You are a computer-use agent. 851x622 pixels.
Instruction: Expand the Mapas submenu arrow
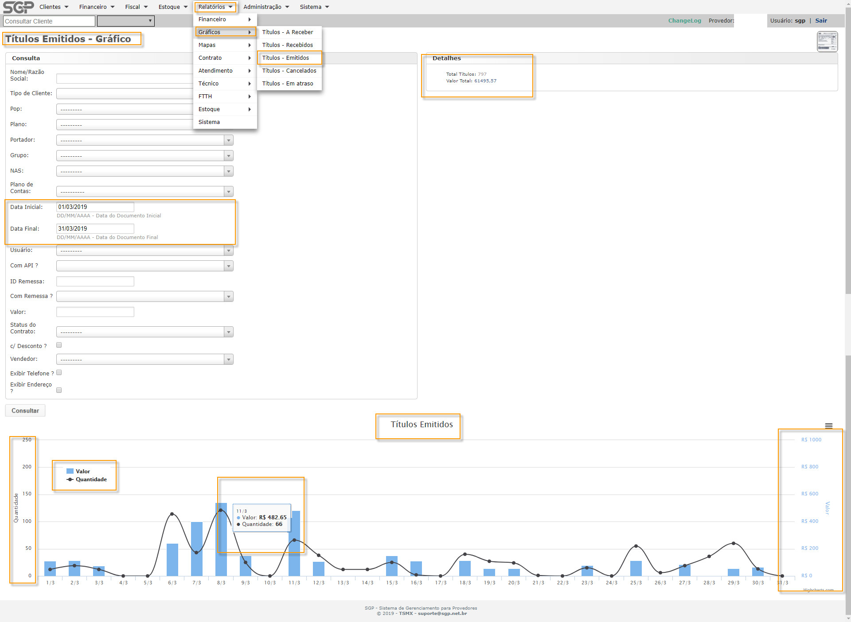tap(250, 45)
